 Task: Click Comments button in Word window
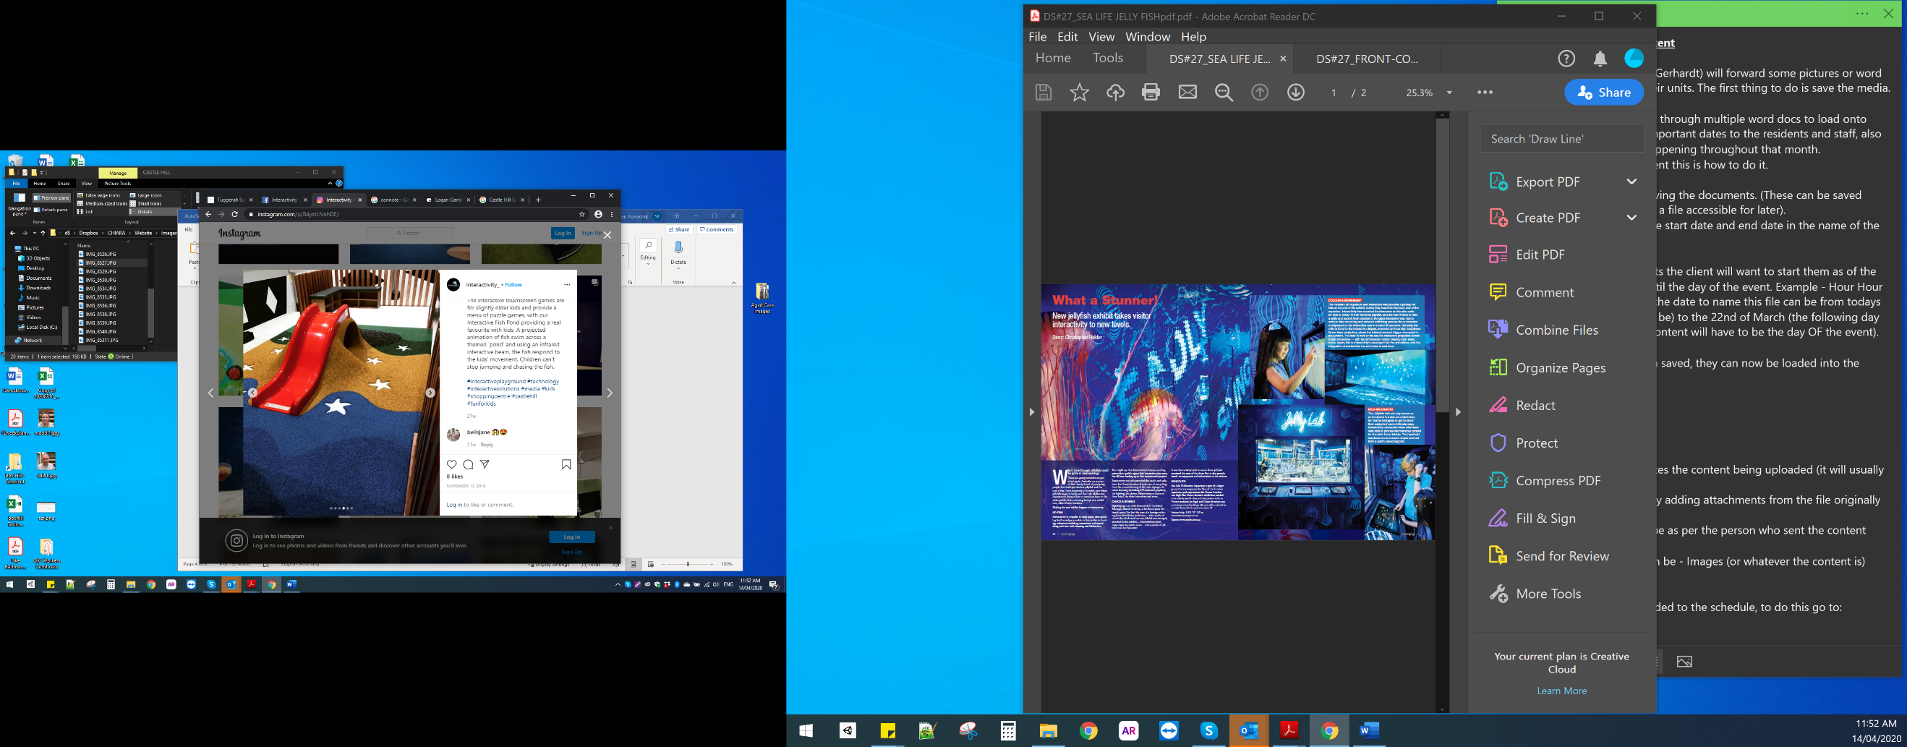click(x=717, y=229)
